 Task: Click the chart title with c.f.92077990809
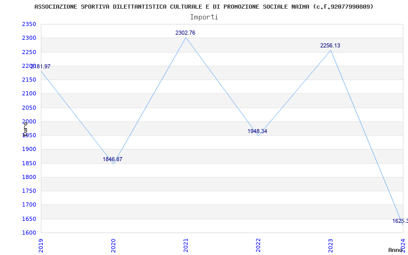pos(203,7)
